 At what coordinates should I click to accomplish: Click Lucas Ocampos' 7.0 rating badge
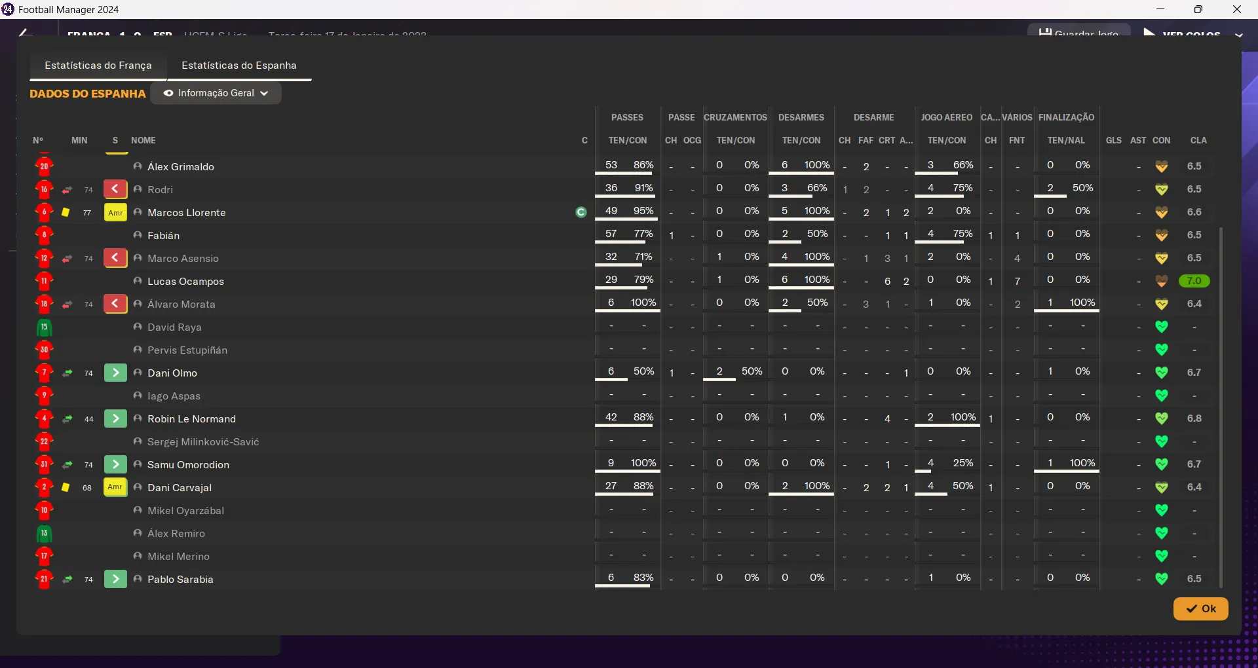[x=1194, y=281]
